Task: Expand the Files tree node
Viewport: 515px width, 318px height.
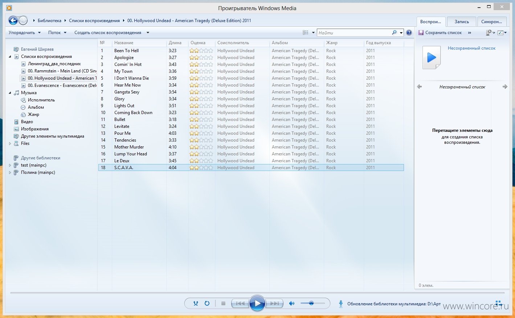Action: (x=10, y=143)
